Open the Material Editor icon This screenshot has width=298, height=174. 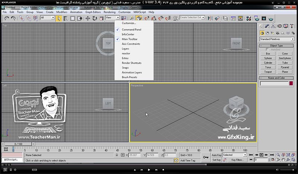tap(248, 18)
